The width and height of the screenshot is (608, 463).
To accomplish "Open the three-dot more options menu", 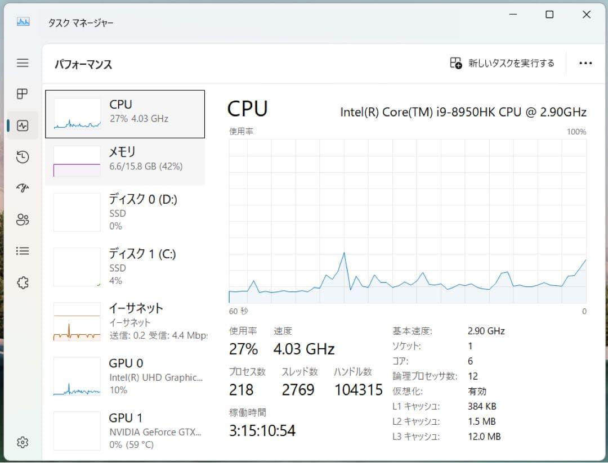I will (586, 63).
